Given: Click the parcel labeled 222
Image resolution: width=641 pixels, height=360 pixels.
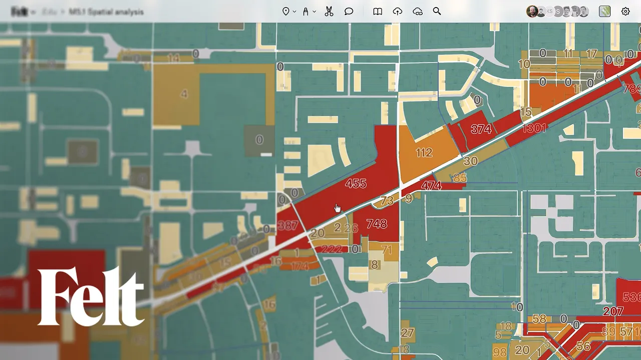Looking at the screenshot, I should coord(332,249).
